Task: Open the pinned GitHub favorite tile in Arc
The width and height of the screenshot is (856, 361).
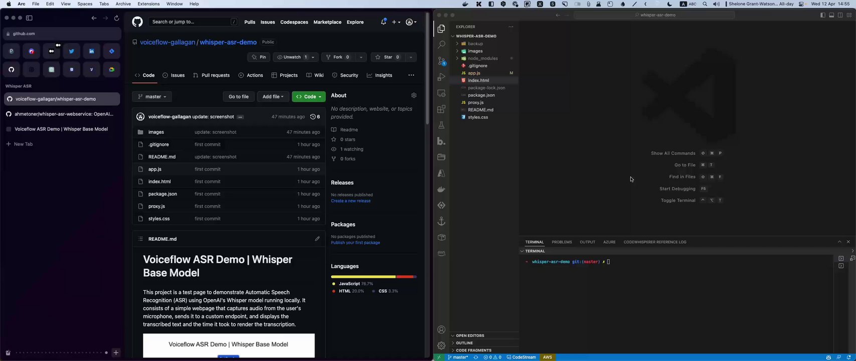Action: pos(12,69)
